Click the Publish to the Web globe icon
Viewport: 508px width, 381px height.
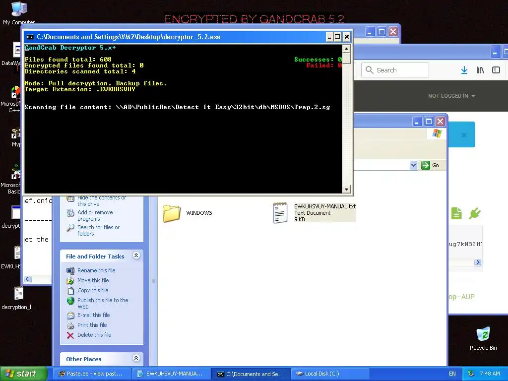coord(70,301)
